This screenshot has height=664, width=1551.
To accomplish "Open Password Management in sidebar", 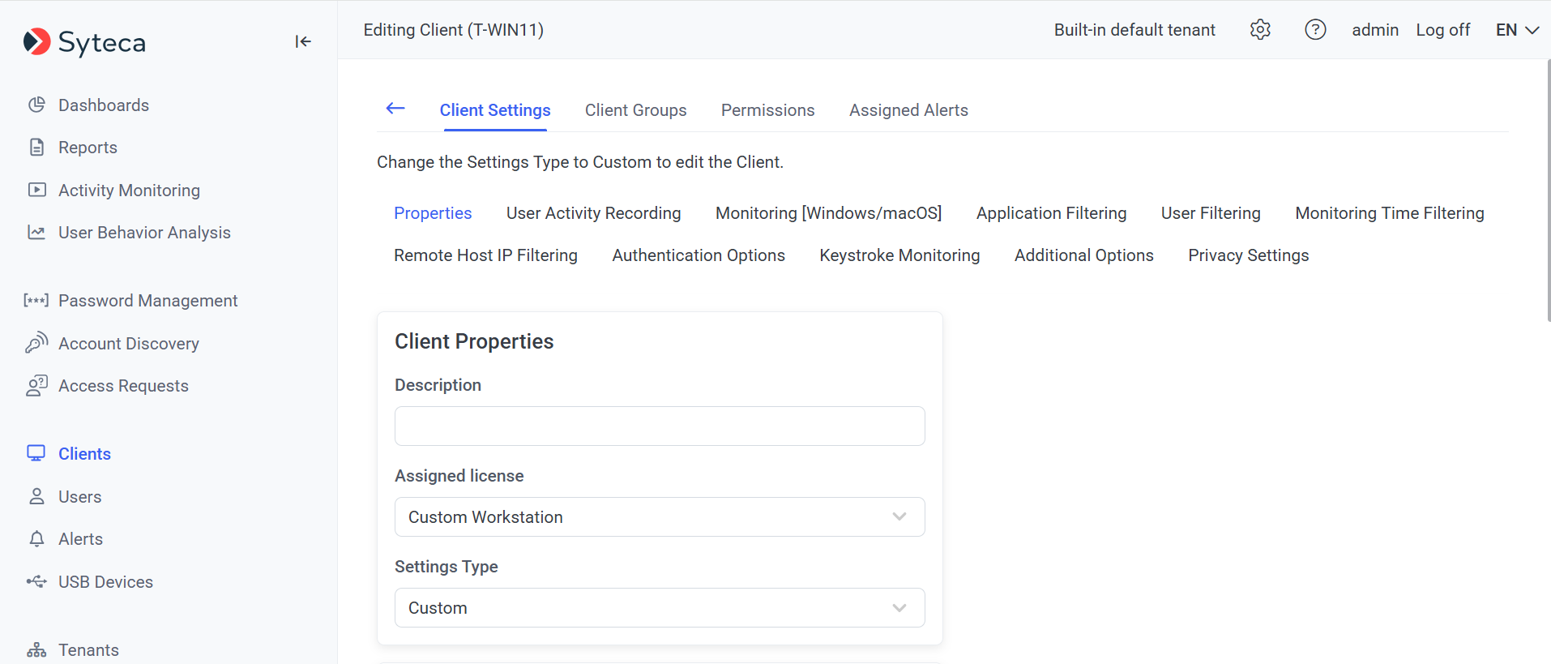I will (x=147, y=301).
